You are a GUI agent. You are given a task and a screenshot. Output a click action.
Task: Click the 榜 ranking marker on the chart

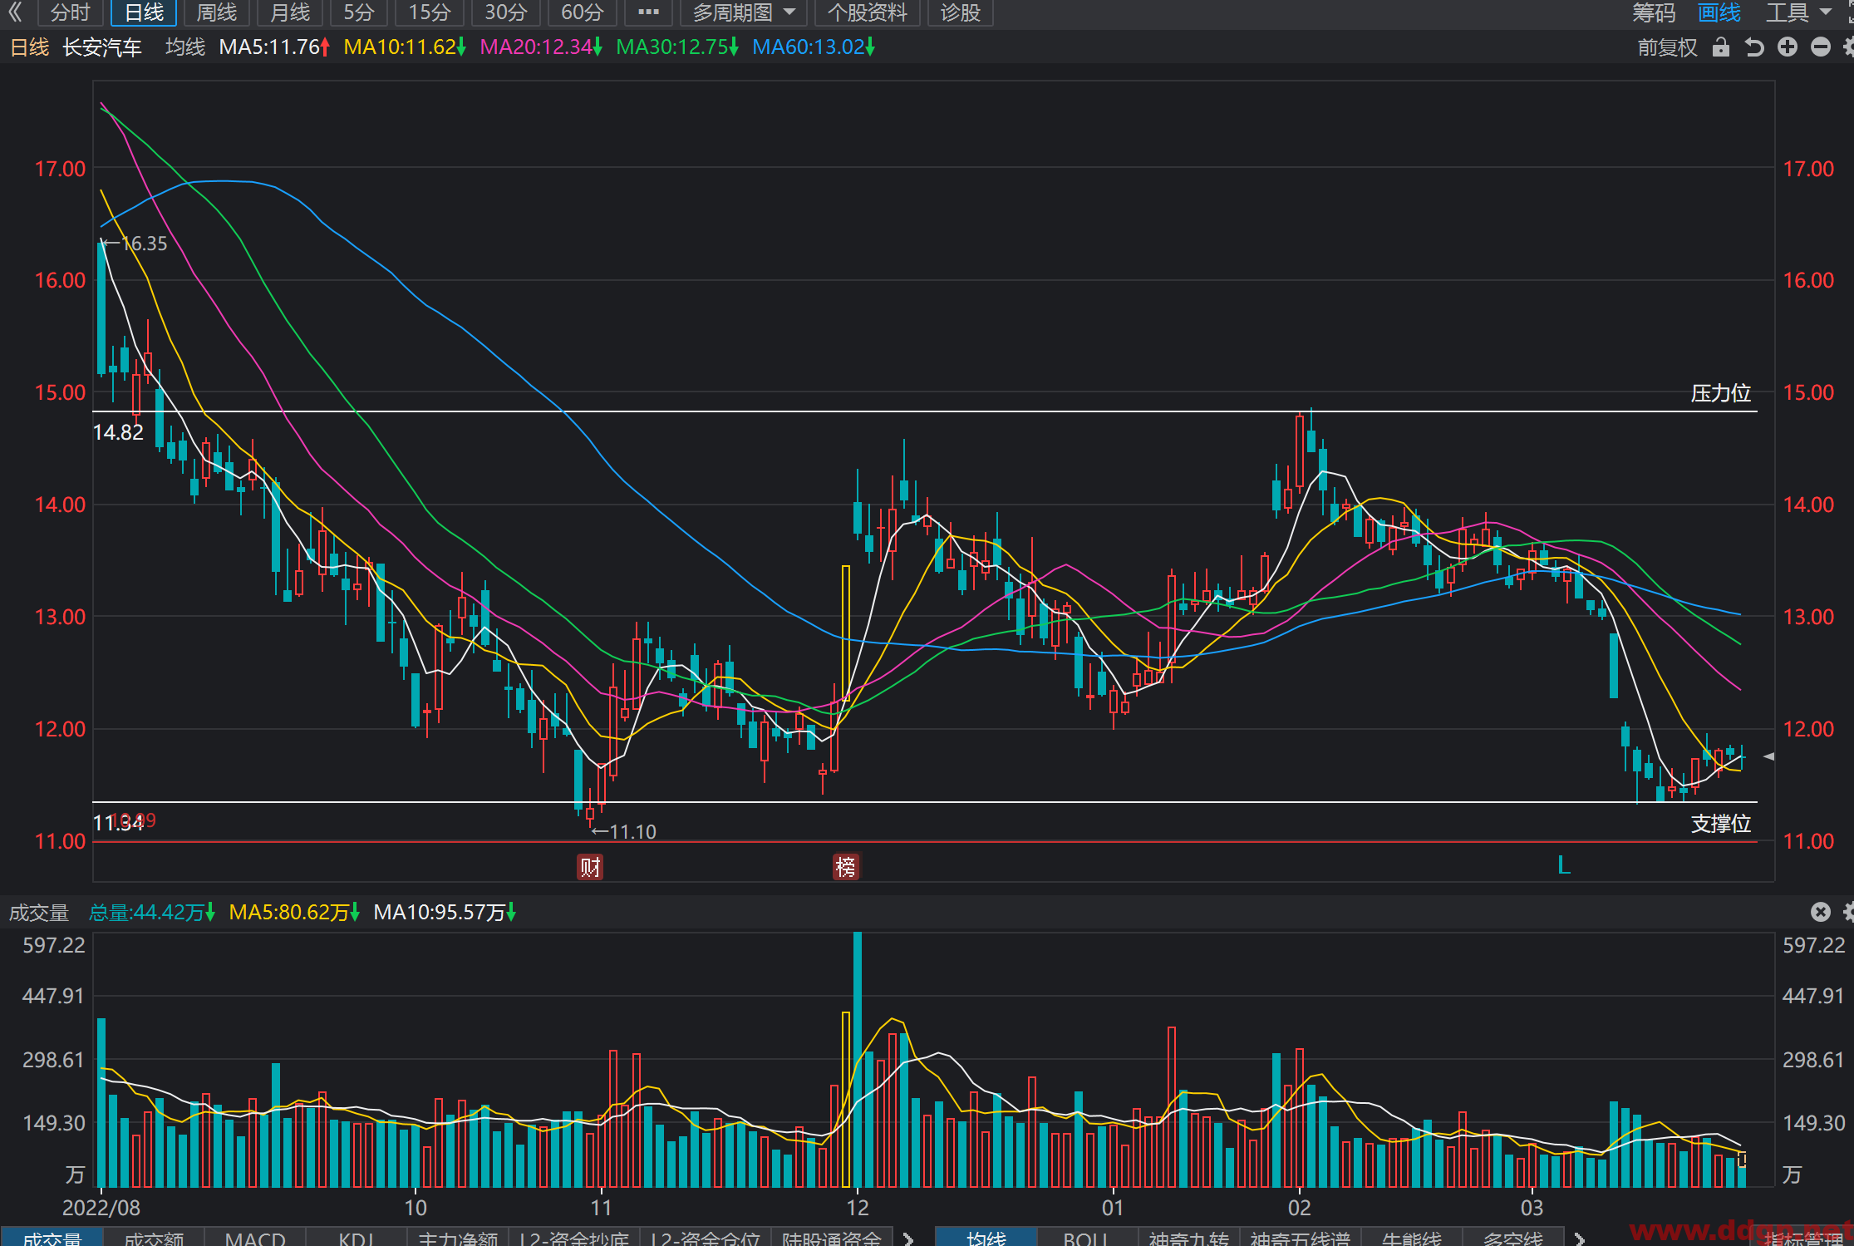click(846, 867)
